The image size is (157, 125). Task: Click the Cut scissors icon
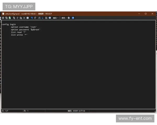point(17,18)
